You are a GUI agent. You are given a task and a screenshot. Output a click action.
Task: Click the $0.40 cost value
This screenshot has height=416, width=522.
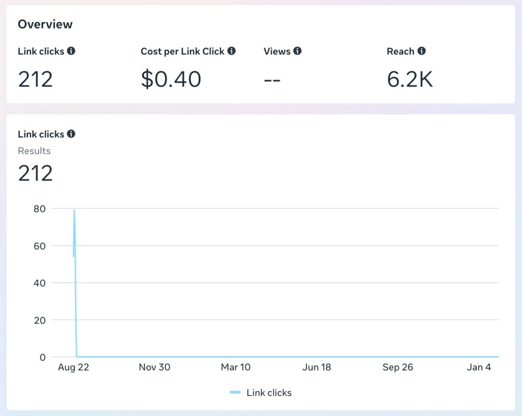[171, 80]
